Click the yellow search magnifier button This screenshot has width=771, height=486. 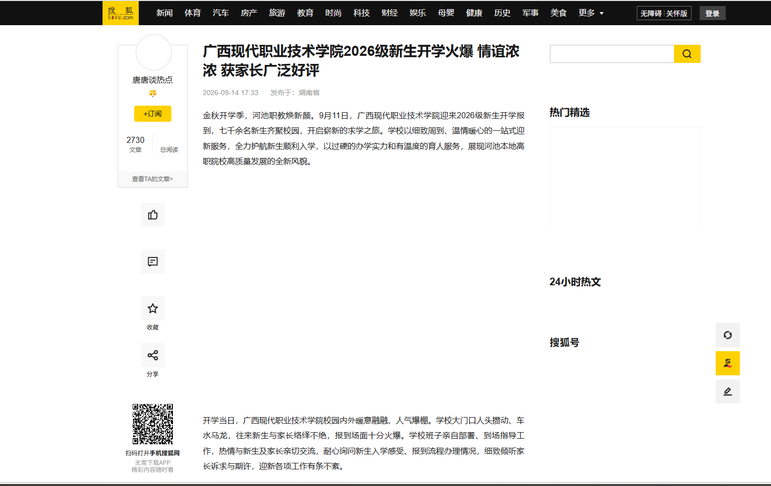[x=687, y=54]
